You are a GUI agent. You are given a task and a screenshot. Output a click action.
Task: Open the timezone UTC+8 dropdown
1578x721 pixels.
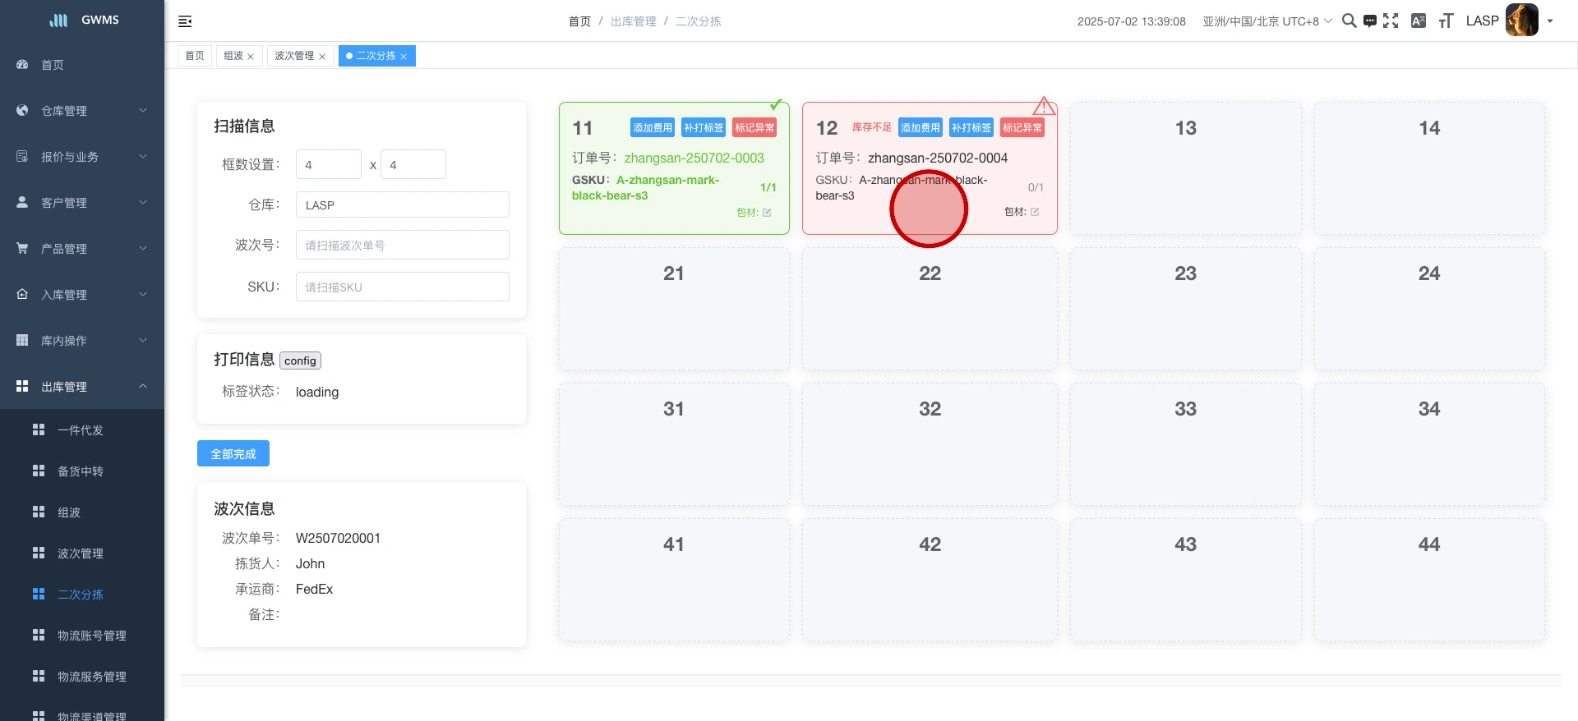pos(1267,21)
